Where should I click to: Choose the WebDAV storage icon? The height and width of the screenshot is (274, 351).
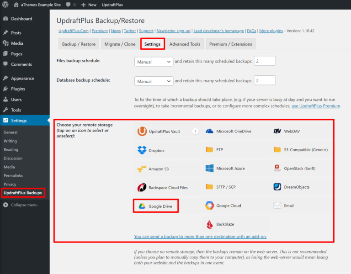coord(277,131)
